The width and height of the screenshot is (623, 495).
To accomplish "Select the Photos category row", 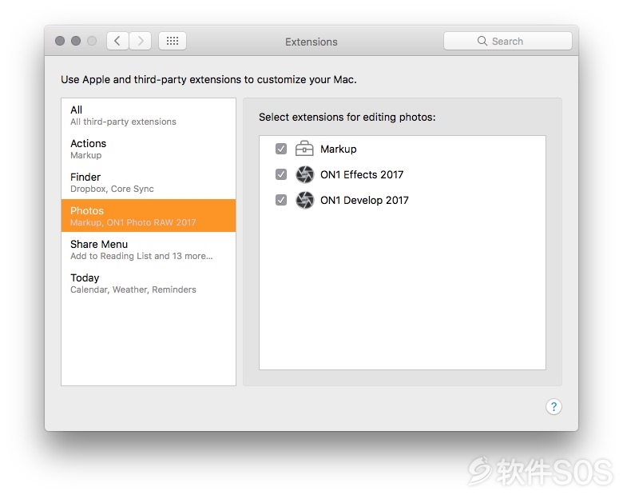I will pos(149,216).
